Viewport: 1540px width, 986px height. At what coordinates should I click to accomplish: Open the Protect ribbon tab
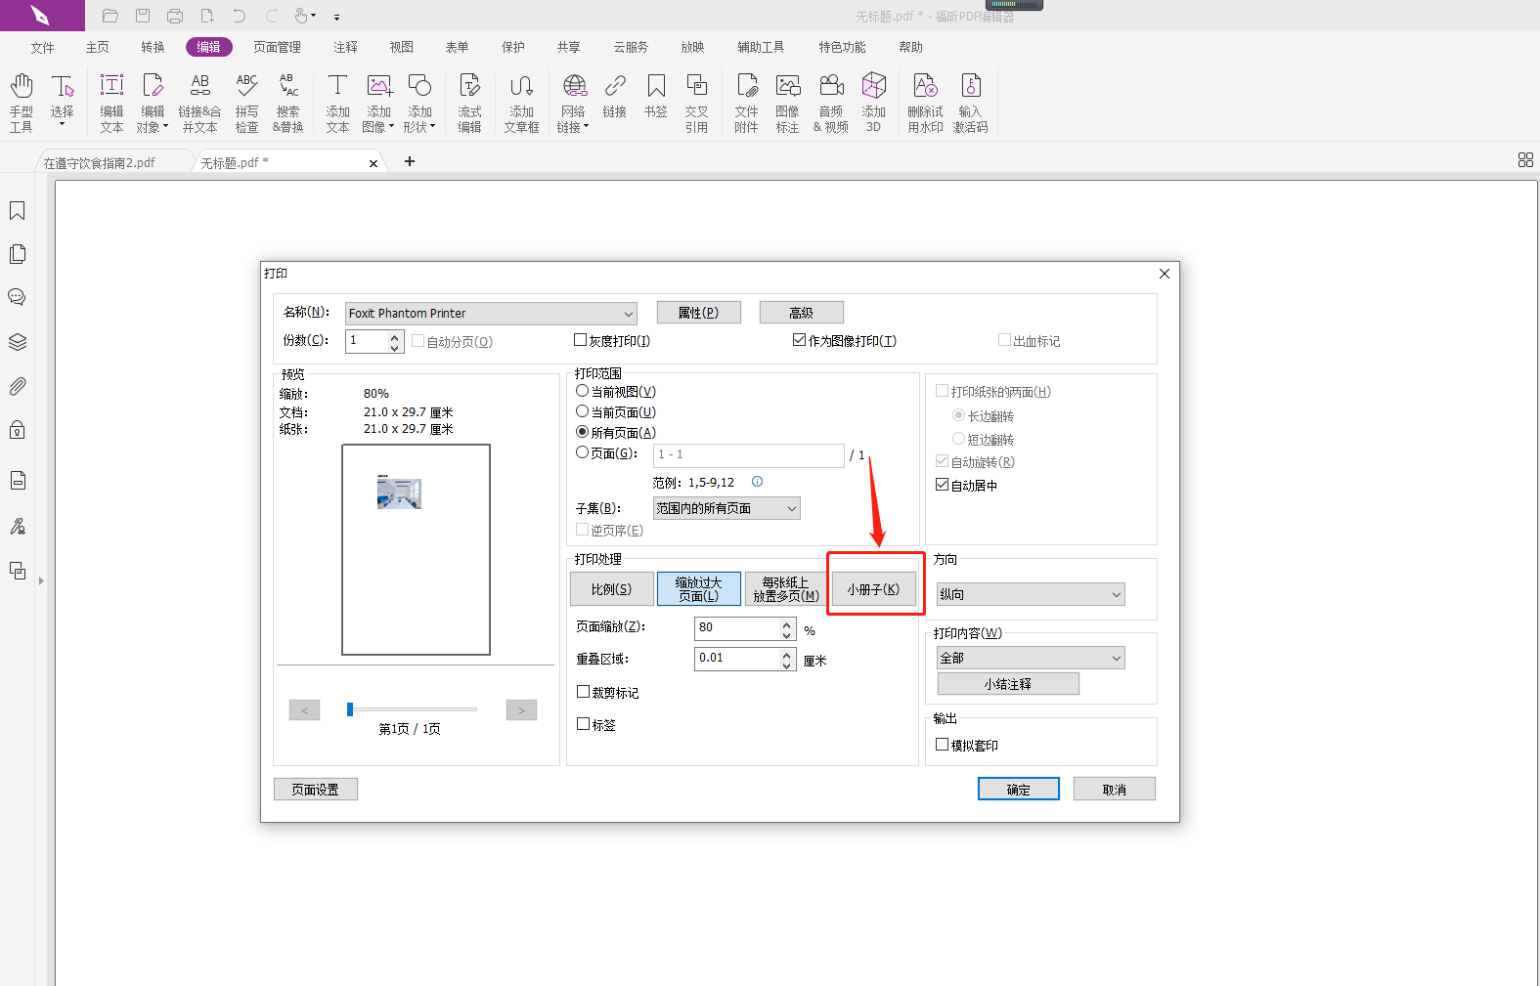tap(513, 47)
